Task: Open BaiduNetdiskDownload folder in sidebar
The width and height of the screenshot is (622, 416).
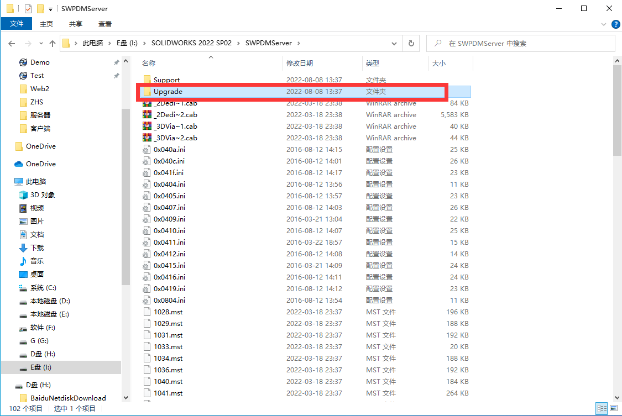Action: [x=68, y=398]
